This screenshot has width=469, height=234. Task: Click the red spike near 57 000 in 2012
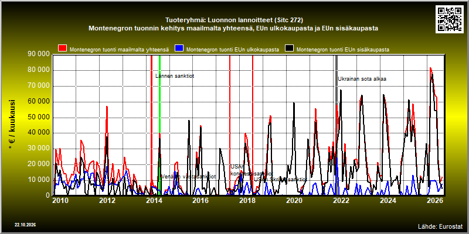(x=107, y=107)
